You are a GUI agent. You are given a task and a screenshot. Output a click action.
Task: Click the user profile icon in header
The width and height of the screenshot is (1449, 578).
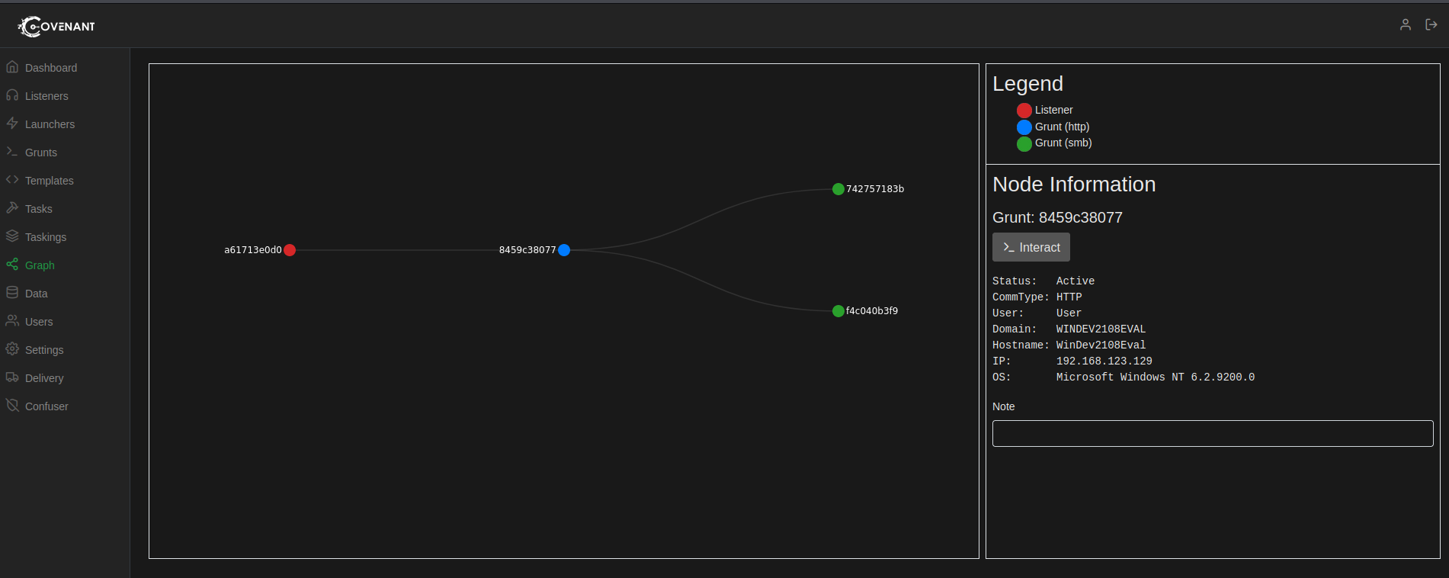point(1405,24)
